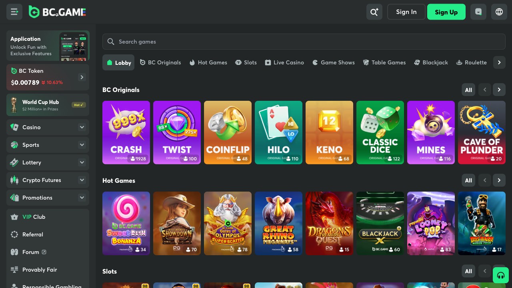512x288 pixels.
Task: Open Dragon's Treasure Quest thumbnail
Action: [329, 223]
